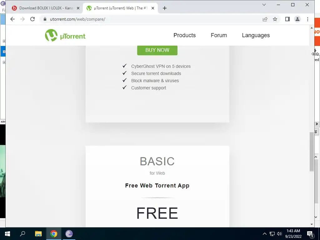Image resolution: width=320 pixels, height=240 pixels.
Task: Click the BUY NOW button
Action: (x=157, y=50)
